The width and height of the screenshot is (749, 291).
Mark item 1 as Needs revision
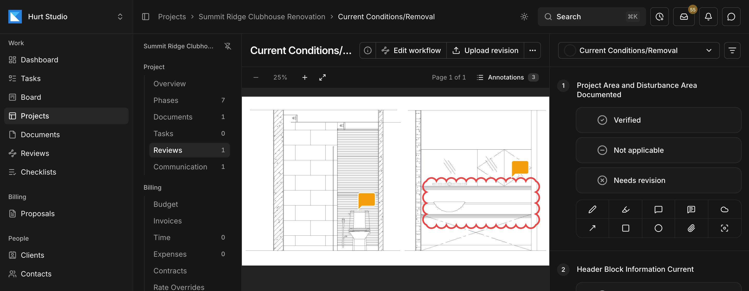[x=658, y=180]
